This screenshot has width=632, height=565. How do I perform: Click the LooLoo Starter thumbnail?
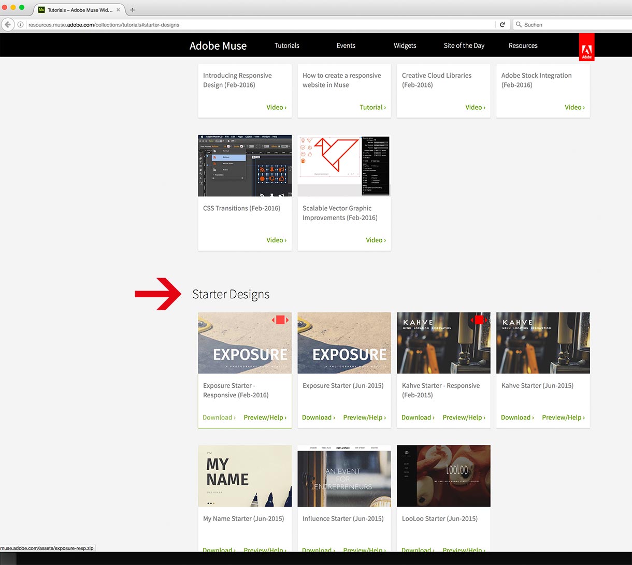click(443, 476)
